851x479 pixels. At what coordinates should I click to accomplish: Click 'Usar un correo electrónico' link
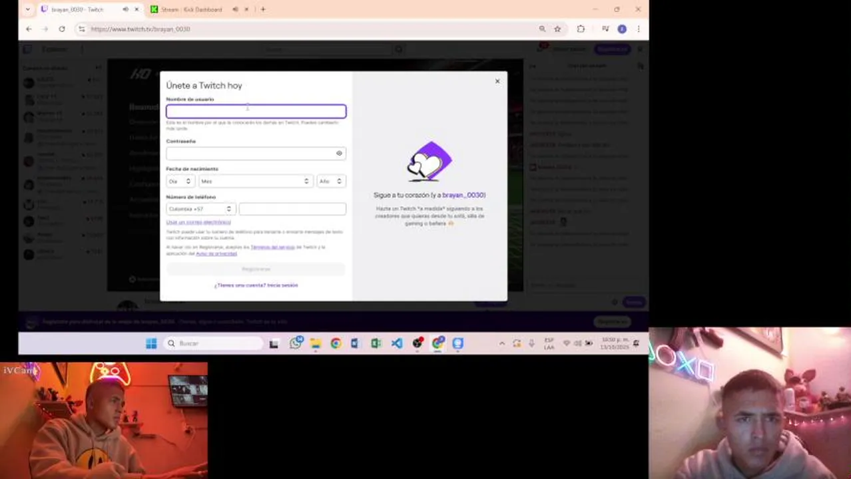pyautogui.click(x=198, y=222)
